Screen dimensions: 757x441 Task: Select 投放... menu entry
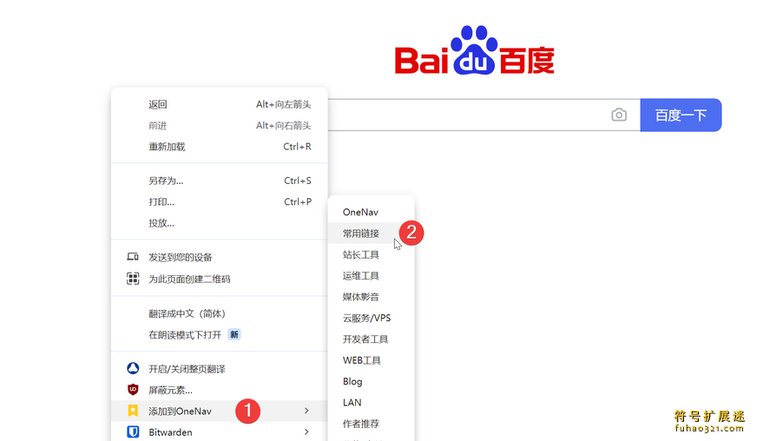[220, 223]
